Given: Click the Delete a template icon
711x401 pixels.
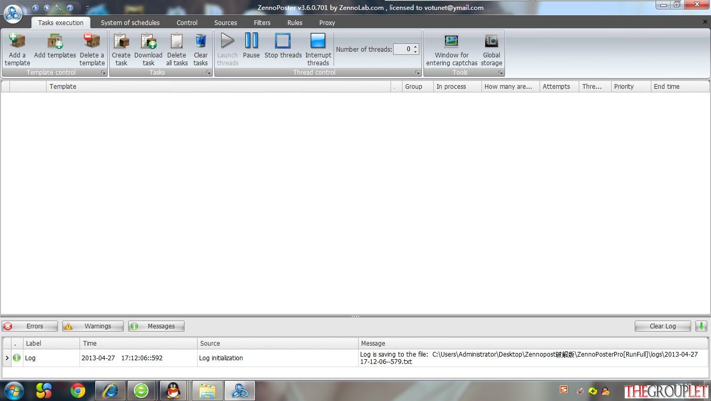Looking at the screenshot, I should click(92, 41).
